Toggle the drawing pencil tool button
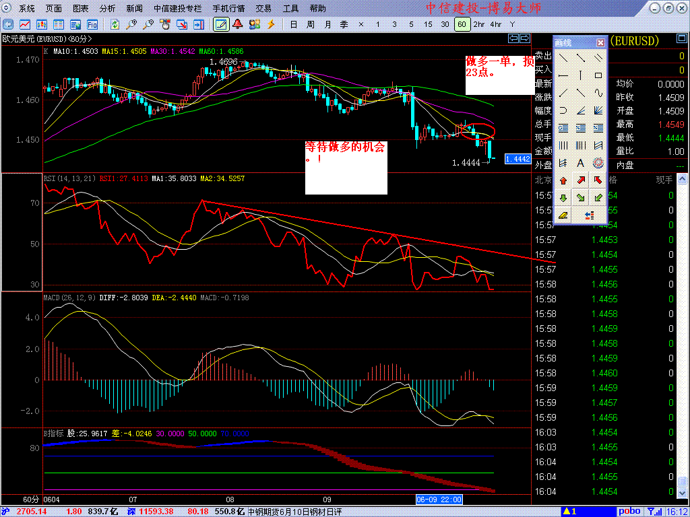 [221, 24]
